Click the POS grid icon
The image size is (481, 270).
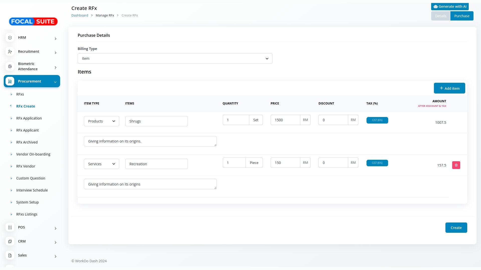coord(10,227)
